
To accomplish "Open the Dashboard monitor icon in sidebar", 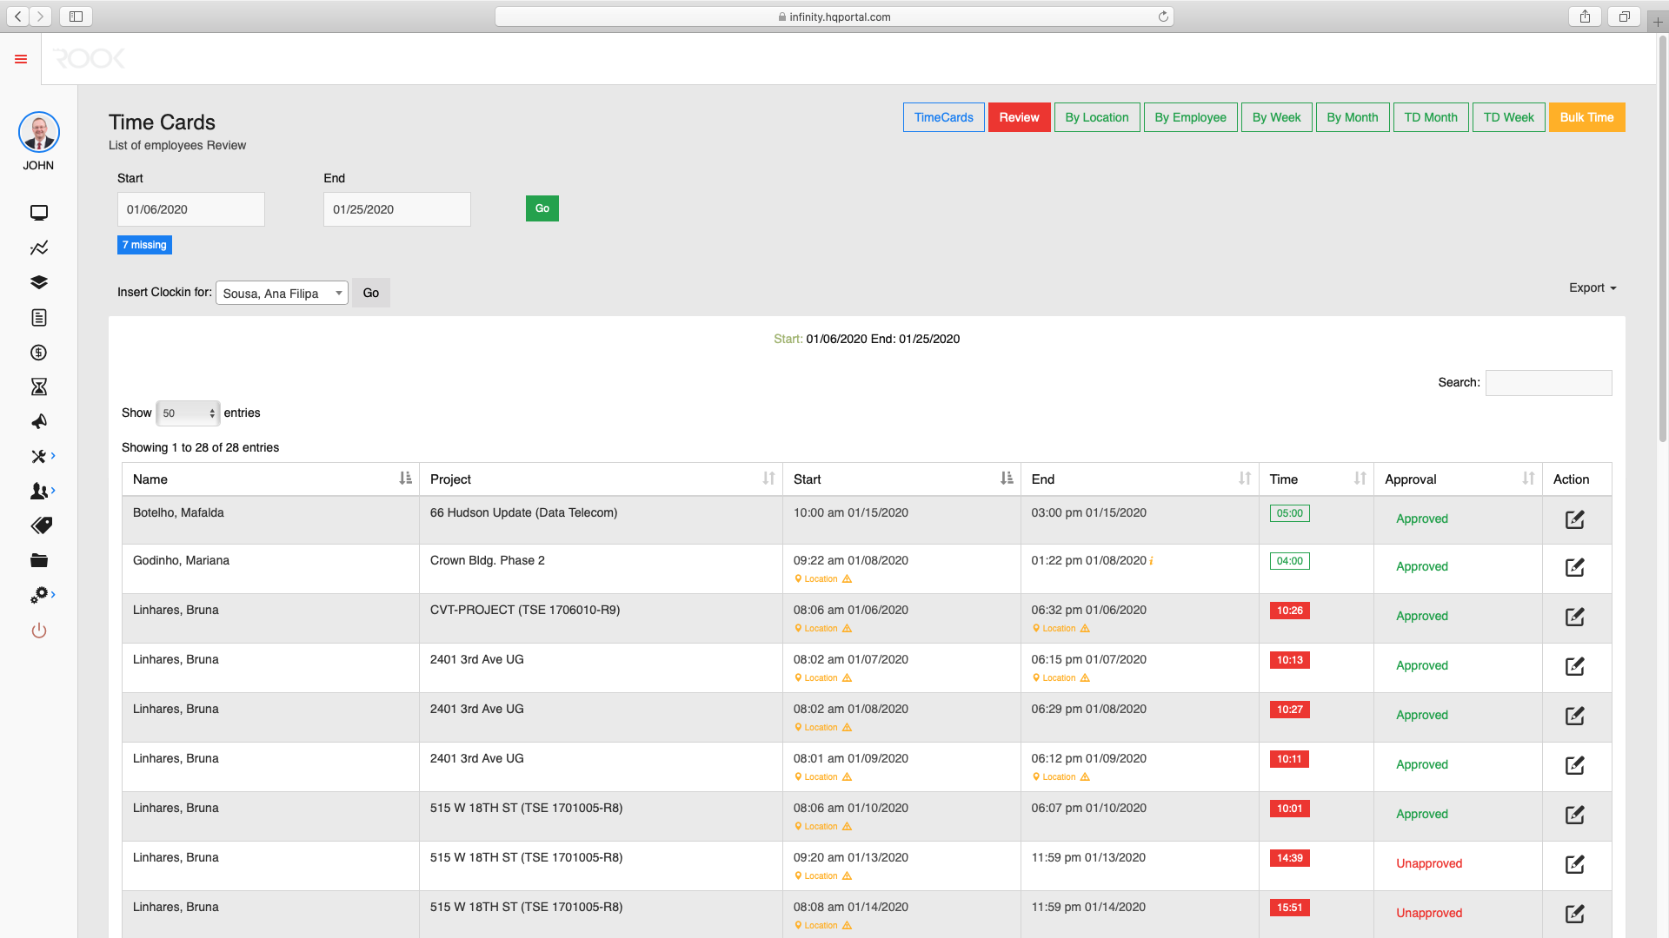I will pos(38,213).
